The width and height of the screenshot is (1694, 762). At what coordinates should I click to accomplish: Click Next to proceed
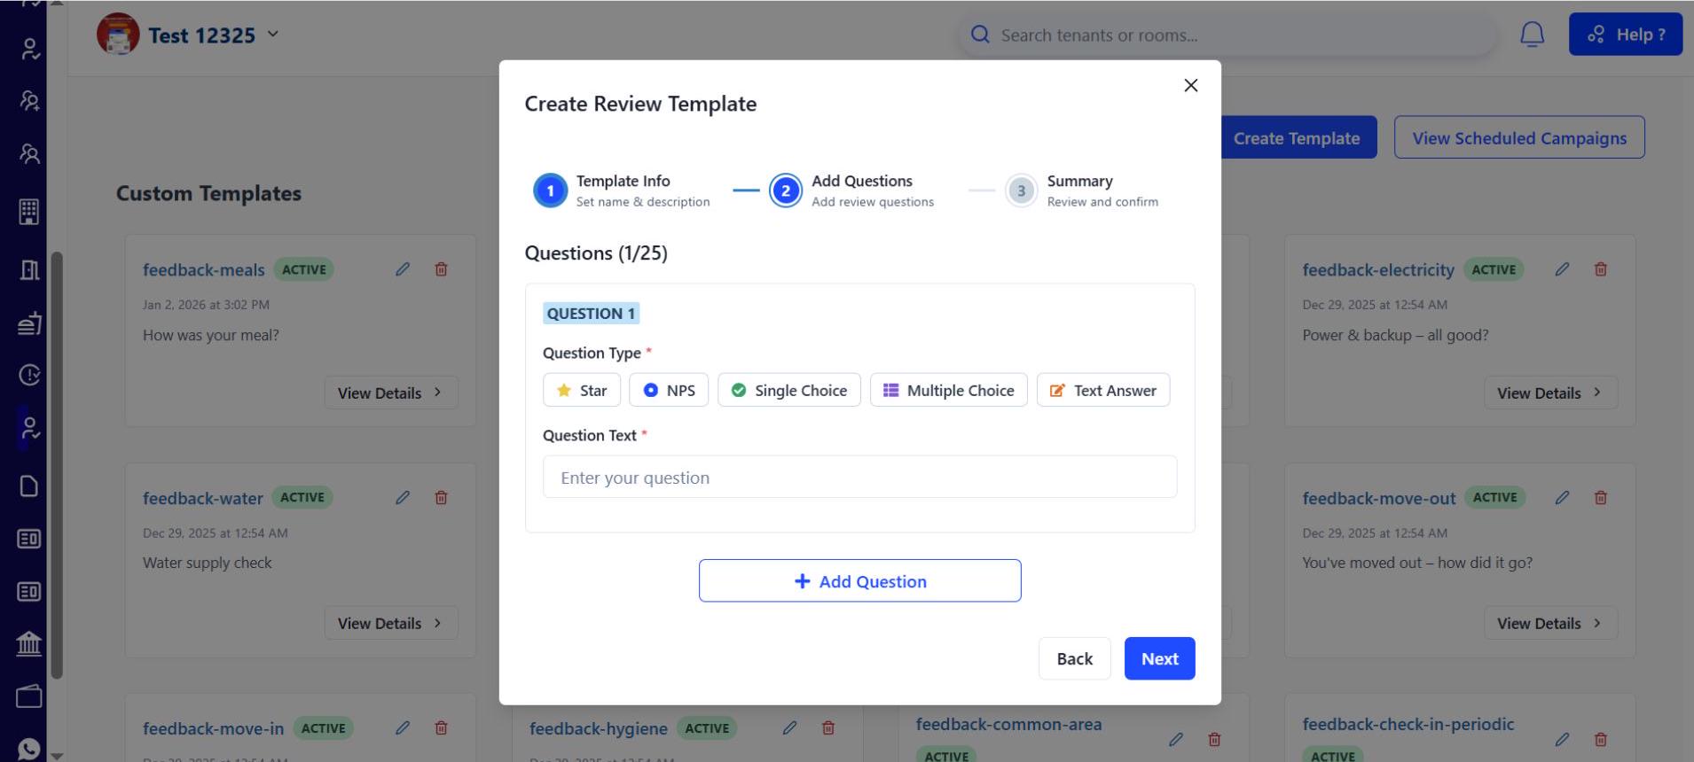1158,658
